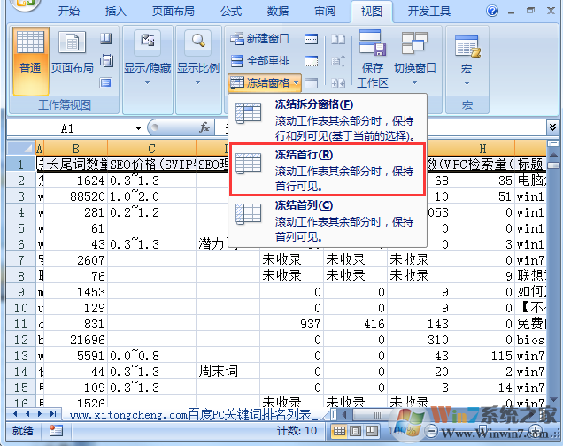The image size is (563, 446).
Task: Click the view side by side icon
Action: pos(338,39)
